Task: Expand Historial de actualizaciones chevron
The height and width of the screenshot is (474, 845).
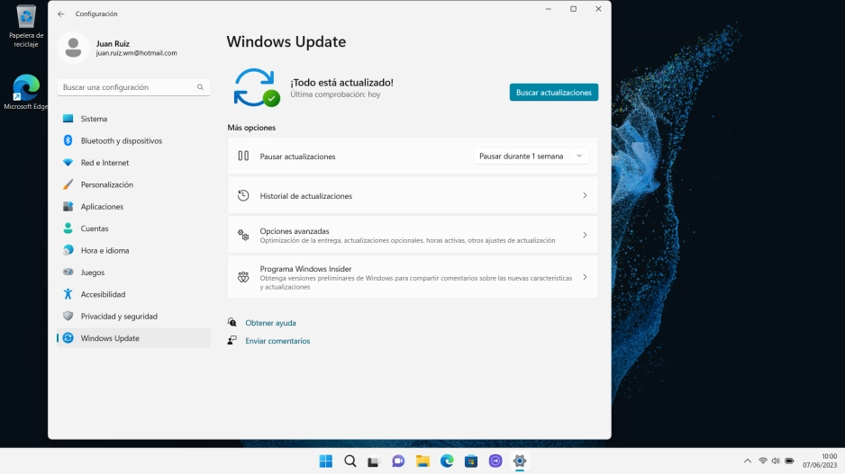Action: click(585, 195)
